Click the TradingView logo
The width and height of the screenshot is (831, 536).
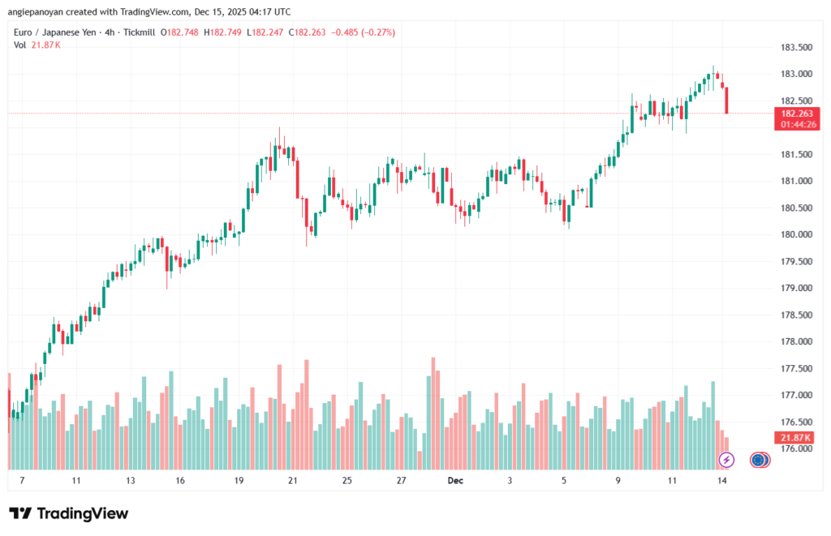69,513
